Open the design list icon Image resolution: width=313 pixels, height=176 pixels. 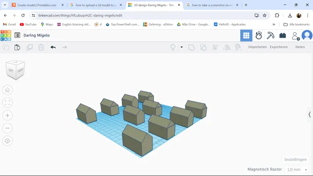pos(17,35)
